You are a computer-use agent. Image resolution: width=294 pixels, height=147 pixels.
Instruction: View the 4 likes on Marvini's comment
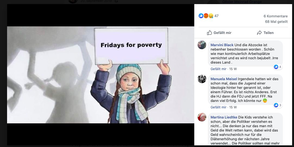[278, 67]
